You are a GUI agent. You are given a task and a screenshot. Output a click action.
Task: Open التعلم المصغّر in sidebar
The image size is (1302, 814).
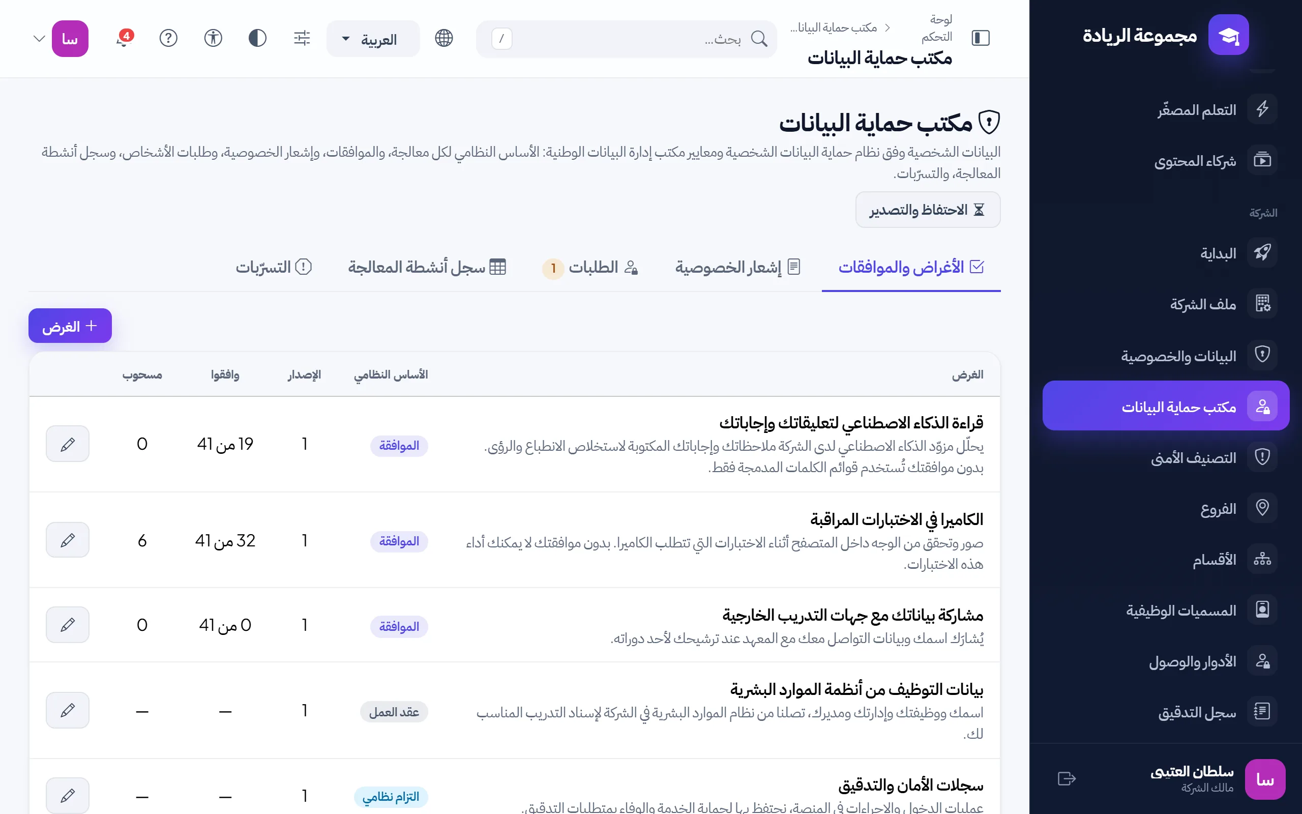point(1165,109)
